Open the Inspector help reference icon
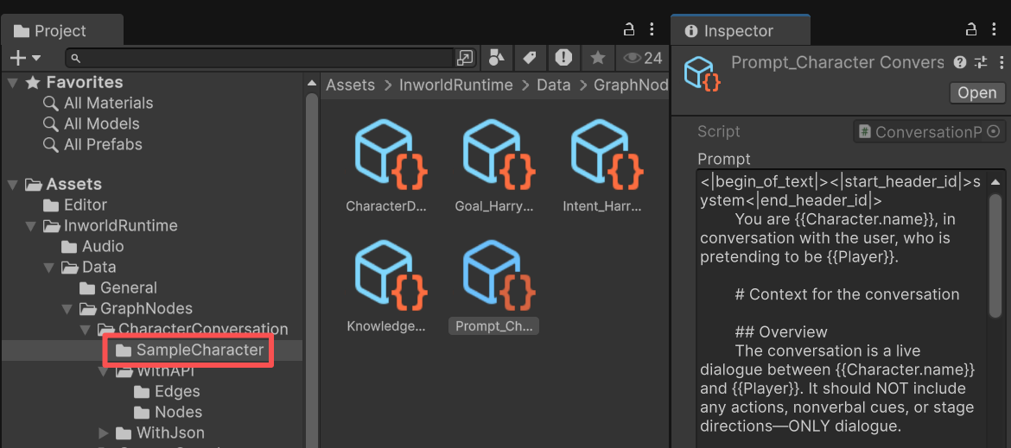Image resolution: width=1011 pixels, height=448 pixels. pos(959,62)
